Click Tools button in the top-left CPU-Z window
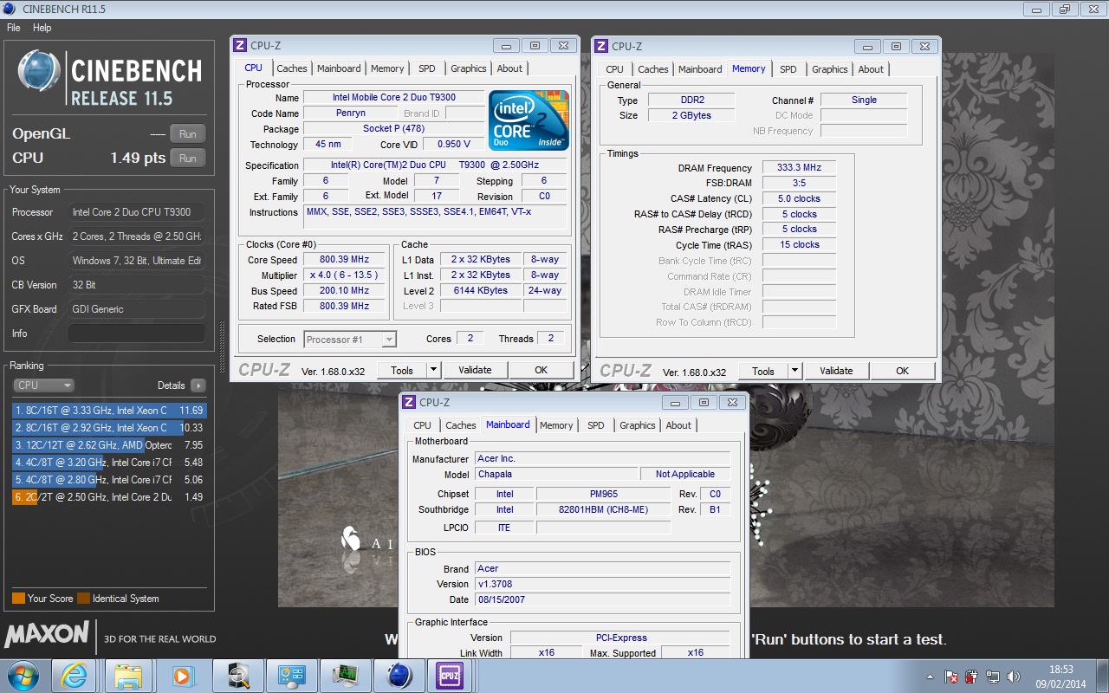1109x693 pixels. tap(402, 370)
